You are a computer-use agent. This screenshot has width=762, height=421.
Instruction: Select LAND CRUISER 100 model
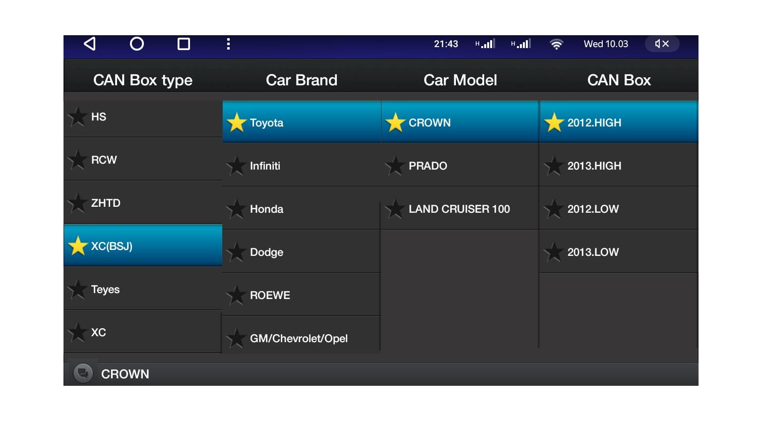pos(460,209)
